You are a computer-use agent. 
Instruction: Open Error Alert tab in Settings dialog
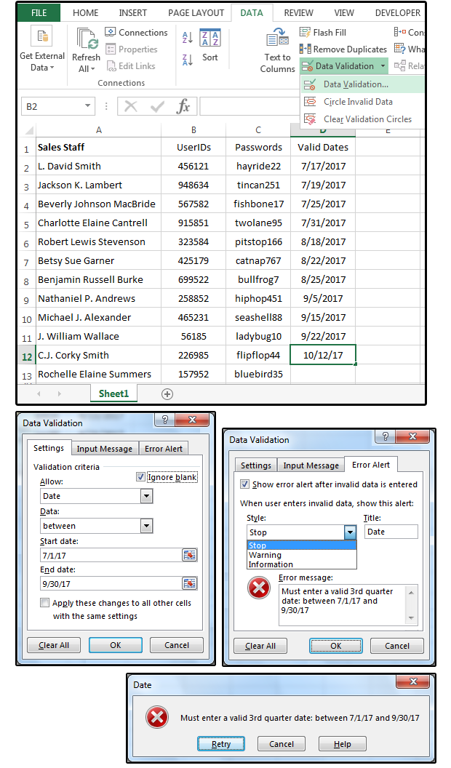164,449
